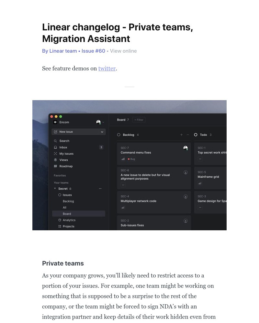The height and width of the screenshot is (323, 259).
Task: Click the My issues icon
Action: [55, 154]
